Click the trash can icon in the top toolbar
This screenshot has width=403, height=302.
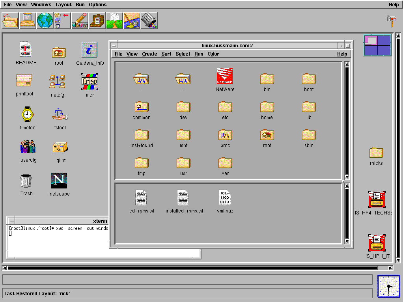[x=149, y=21]
